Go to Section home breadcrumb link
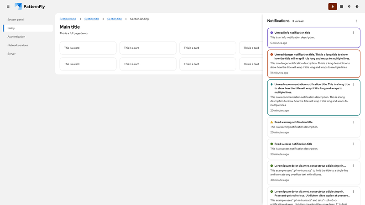This screenshot has height=205, width=365. [68, 19]
